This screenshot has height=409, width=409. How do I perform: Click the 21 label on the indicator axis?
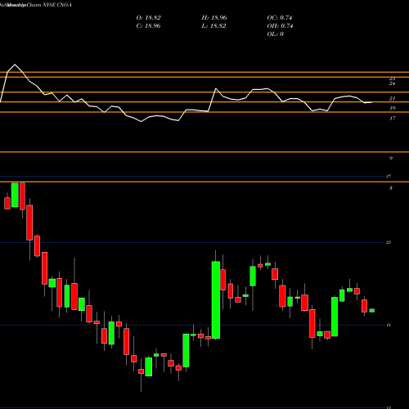[392, 98]
